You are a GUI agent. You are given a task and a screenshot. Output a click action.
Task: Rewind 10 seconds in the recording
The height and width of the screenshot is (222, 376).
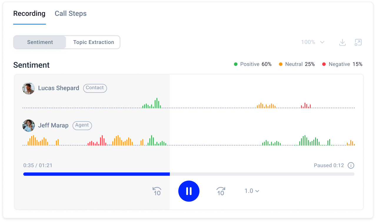(x=157, y=191)
